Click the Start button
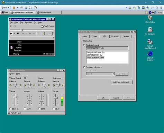Screen dimensions: 164x133 pyautogui.click(x=5, y=12)
